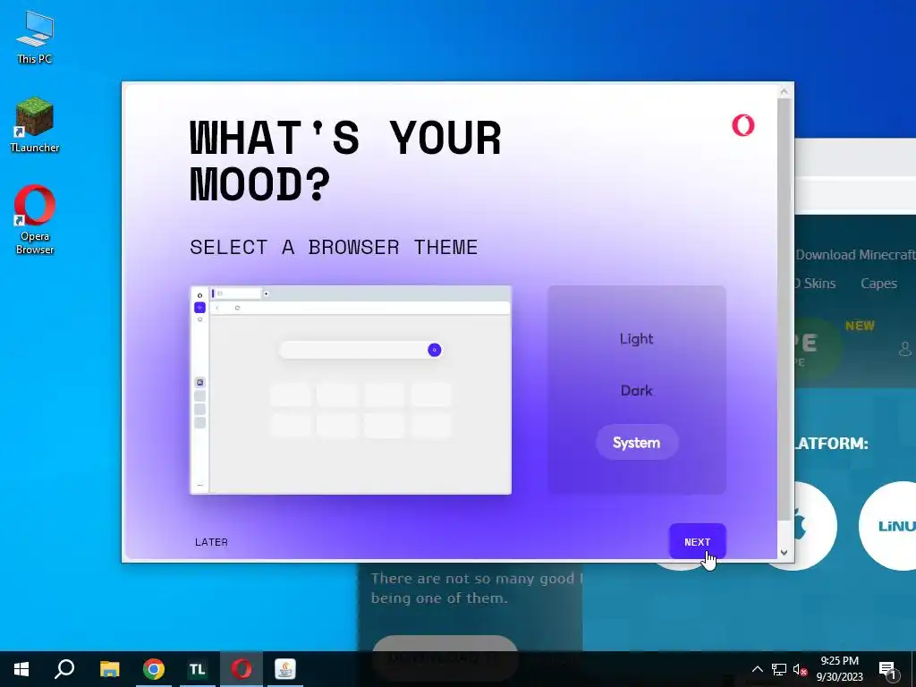This screenshot has height=687, width=916.
Task: Click the browser theme preview thumbnail
Action: coord(351,390)
